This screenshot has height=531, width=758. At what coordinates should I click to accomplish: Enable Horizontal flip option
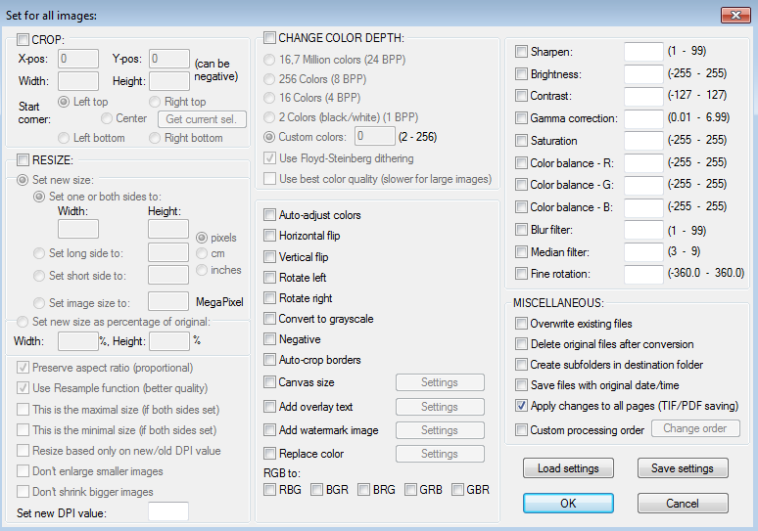click(x=269, y=236)
